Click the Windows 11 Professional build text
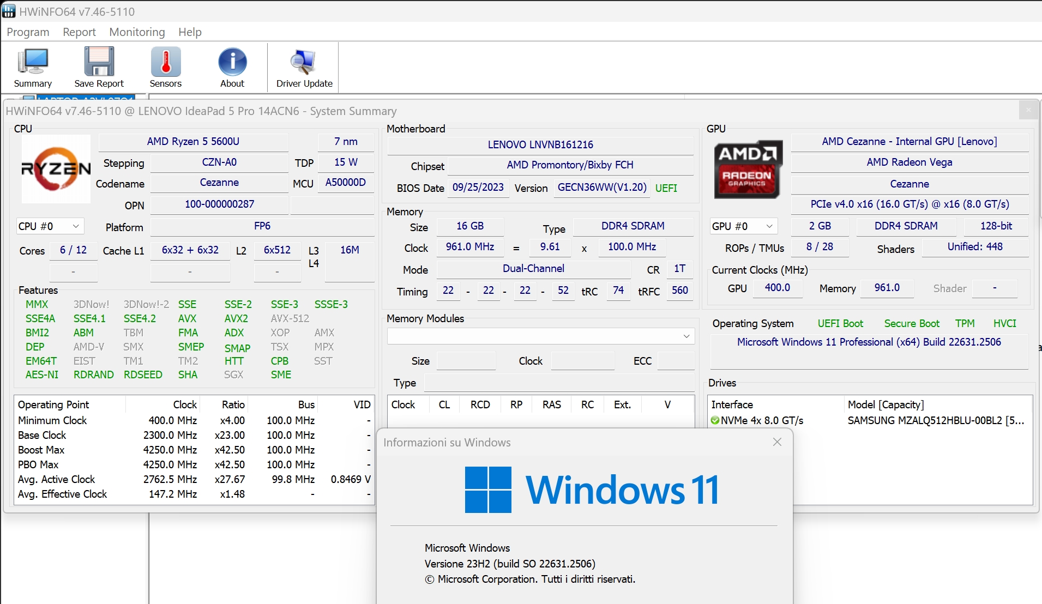 869,342
